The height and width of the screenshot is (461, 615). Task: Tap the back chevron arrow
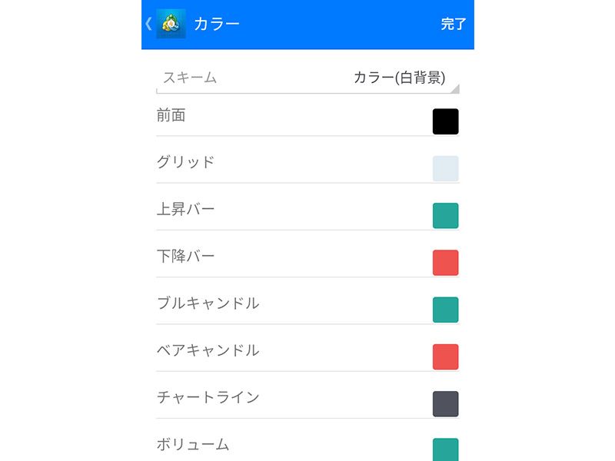148,24
